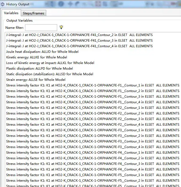Select K1 at ORPHANCFE-F1 Contour_1

coord(93,85)
